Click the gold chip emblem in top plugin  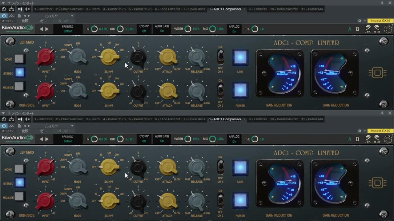pyautogui.click(x=377, y=73)
